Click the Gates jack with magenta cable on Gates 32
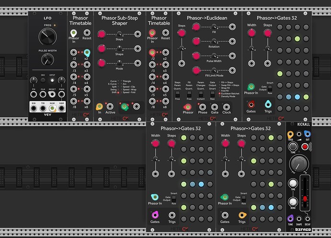 click(x=155, y=215)
